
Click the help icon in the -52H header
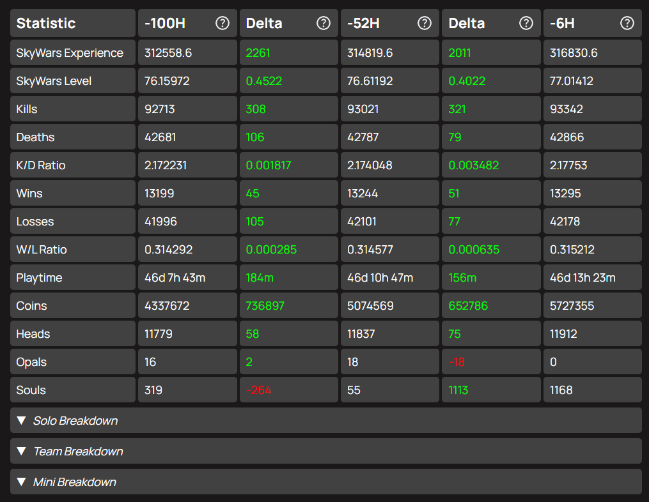425,23
